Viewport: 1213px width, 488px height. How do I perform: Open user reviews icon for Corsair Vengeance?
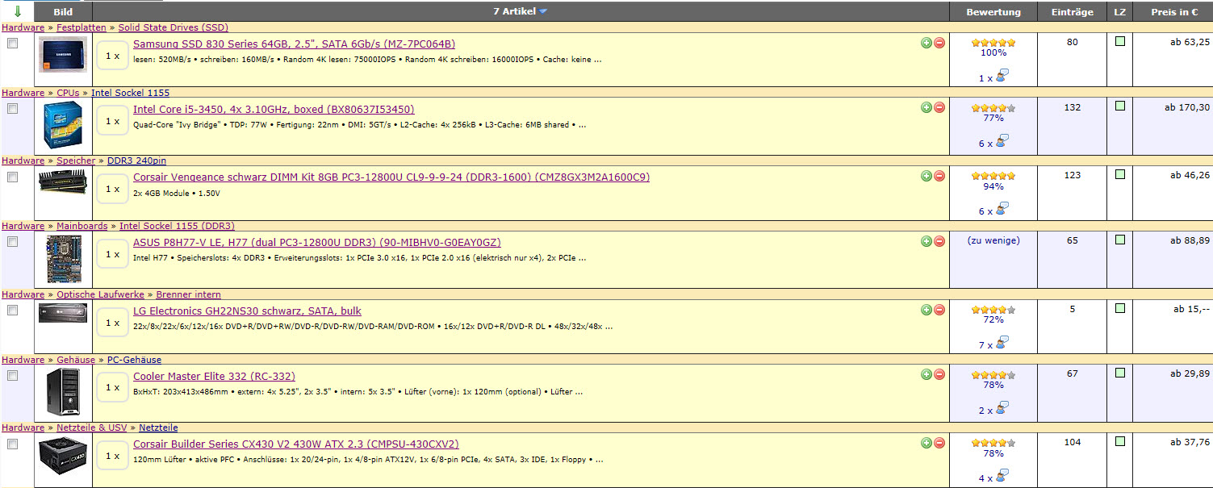(1002, 209)
